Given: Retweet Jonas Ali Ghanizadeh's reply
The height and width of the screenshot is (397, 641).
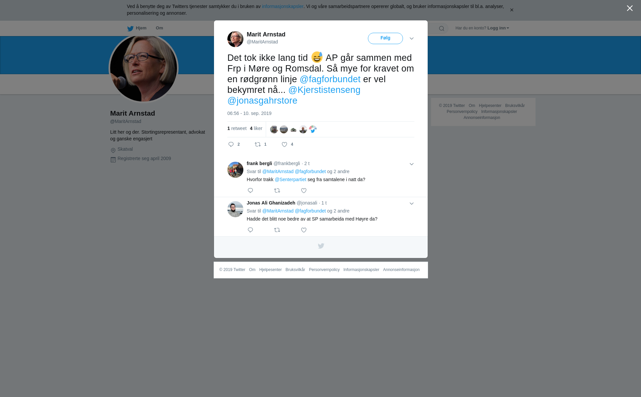Looking at the screenshot, I should click(277, 230).
